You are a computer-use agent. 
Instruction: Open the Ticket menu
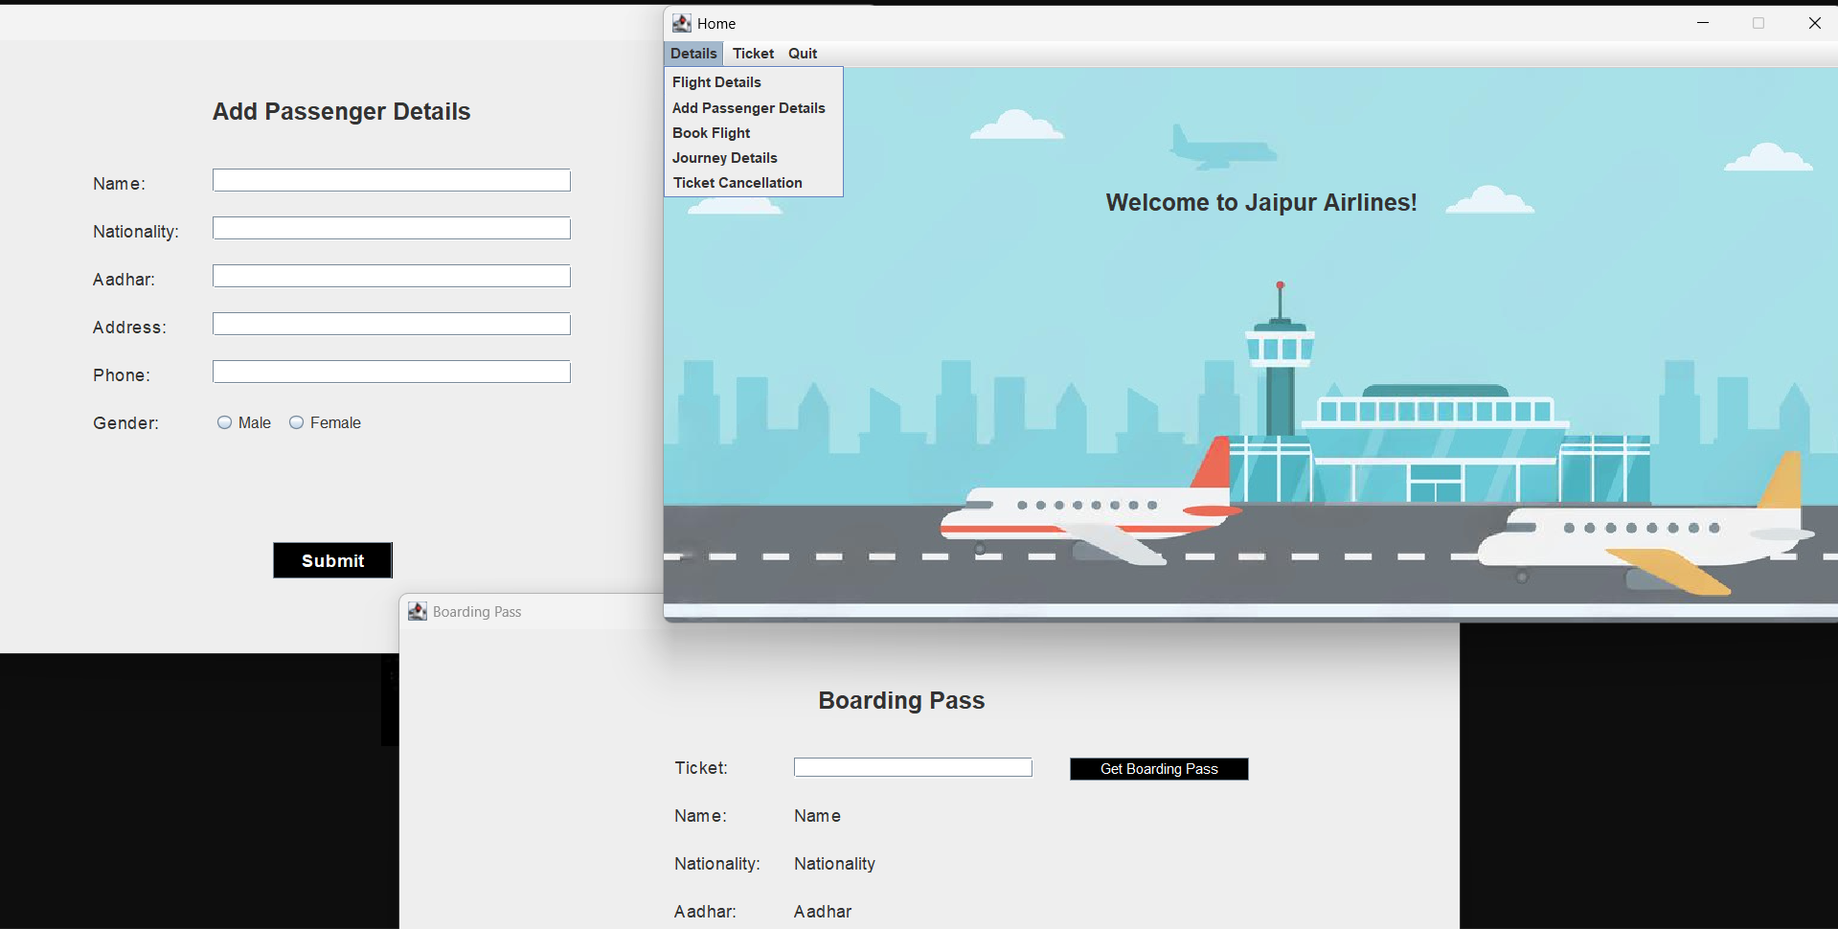pyautogui.click(x=753, y=54)
